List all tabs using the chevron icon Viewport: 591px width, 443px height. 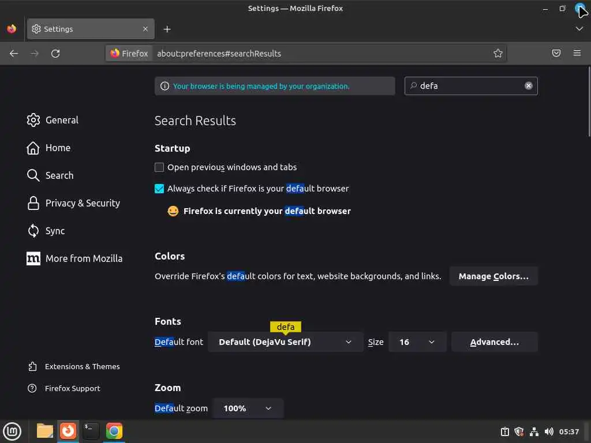579,29
